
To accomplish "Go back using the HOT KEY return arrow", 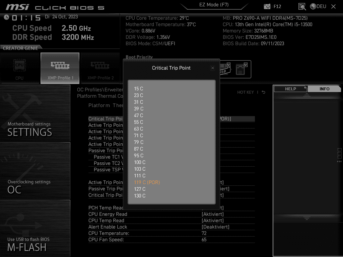I will (x=263, y=92).
